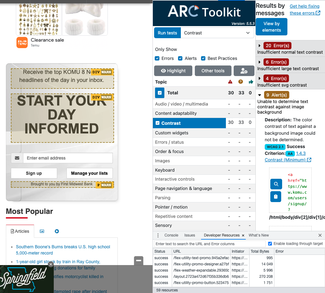Click inside the Enter email address field

(68, 158)
